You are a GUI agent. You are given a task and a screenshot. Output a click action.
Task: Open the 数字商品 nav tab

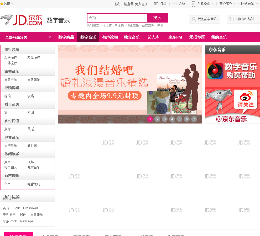click(x=66, y=37)
